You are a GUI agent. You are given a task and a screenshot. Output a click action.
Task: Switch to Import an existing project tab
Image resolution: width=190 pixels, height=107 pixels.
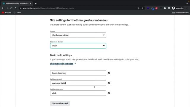[17, 4]
